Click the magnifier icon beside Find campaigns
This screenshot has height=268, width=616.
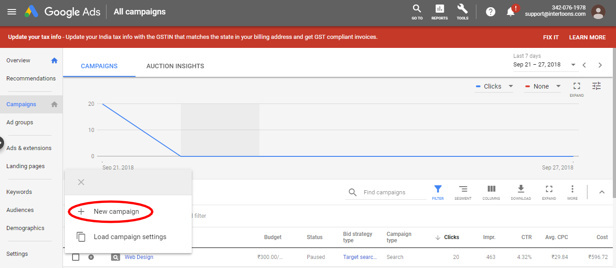353,193
